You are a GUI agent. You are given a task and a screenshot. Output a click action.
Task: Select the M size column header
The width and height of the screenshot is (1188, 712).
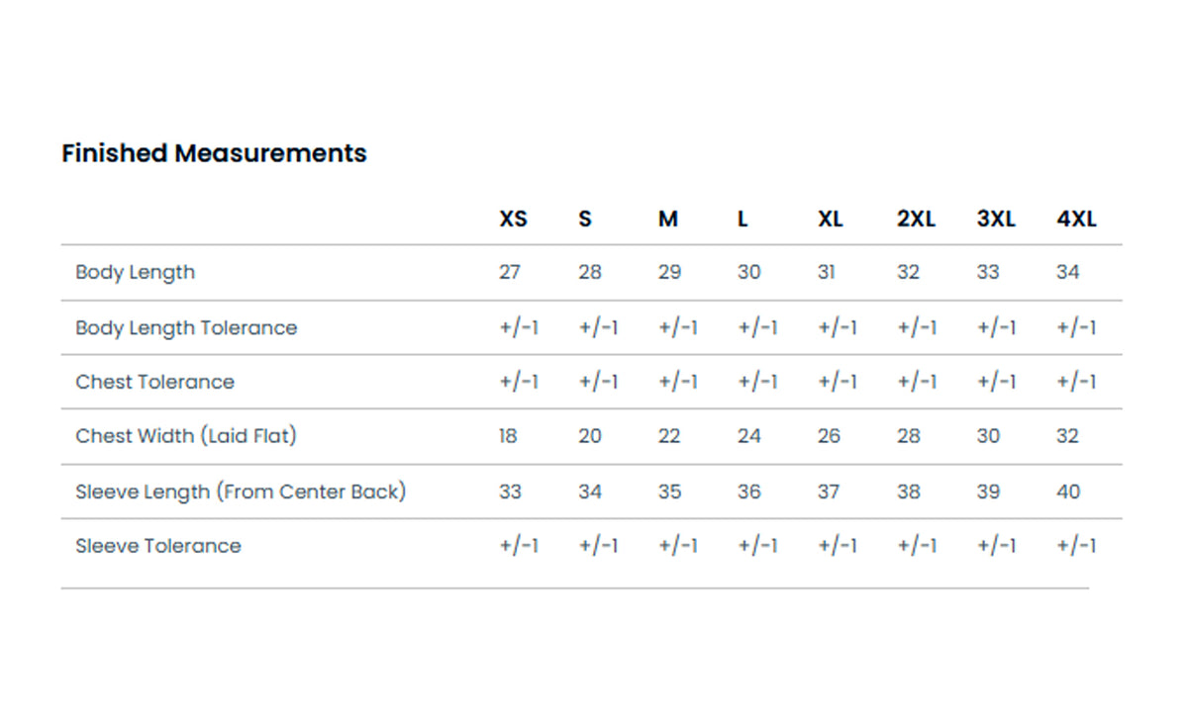[668, 220]
